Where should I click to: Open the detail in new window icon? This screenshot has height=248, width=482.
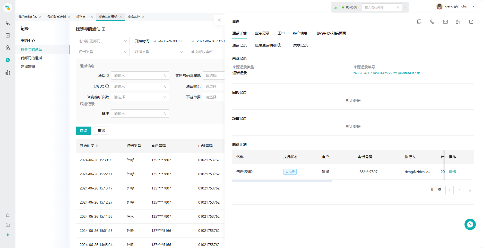[x=471, y=22]
